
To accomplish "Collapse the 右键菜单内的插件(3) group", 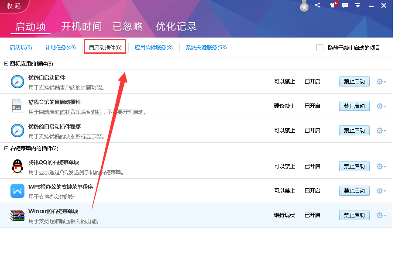I will (6, 148).
